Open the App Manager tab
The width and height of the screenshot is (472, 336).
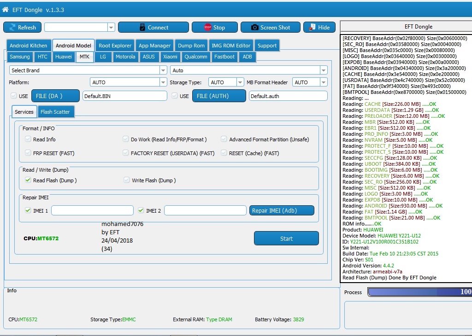pyautogui.click(x=155, y=46)
